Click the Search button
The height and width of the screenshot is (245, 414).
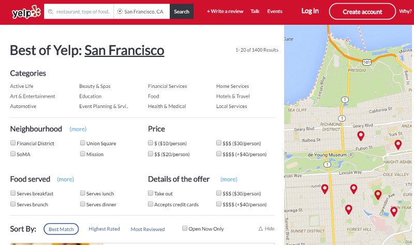(182, 11)
